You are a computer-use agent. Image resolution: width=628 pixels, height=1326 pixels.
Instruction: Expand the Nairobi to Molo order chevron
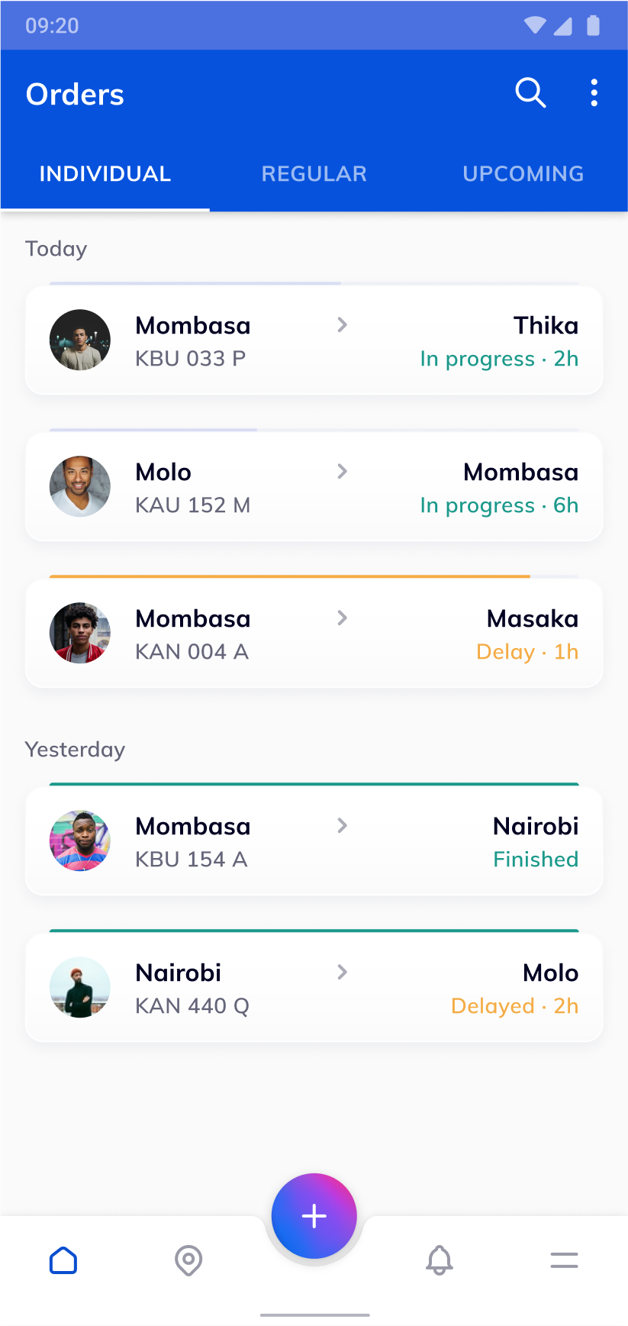pos(343,973)
